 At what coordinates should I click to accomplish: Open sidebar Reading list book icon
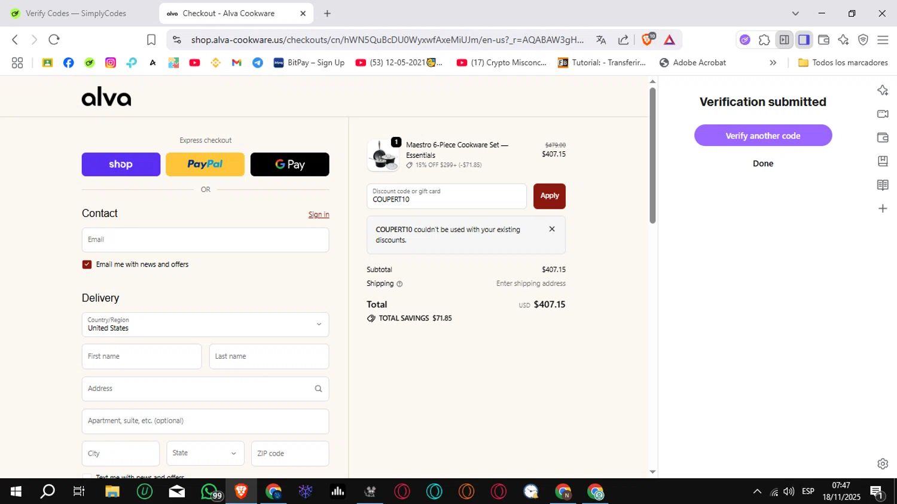tap(883, 185)
